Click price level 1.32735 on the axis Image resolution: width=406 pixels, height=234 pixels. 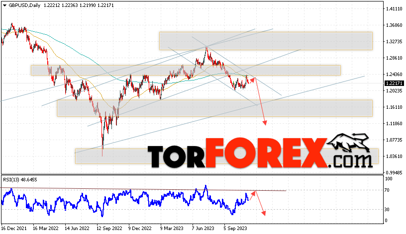[x=394, y=42]
